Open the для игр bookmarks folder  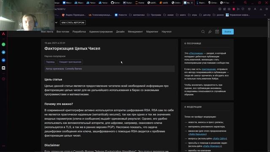coord(205,15)
